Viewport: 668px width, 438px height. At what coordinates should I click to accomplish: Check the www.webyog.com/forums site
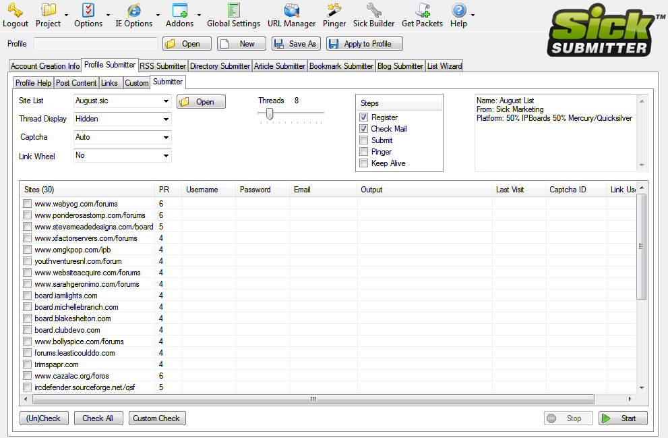point(27,204)
